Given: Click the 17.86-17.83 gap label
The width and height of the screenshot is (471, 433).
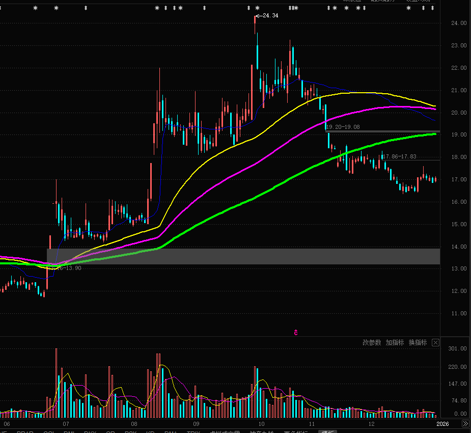Looking at the screenshot, I should [399, 156].
